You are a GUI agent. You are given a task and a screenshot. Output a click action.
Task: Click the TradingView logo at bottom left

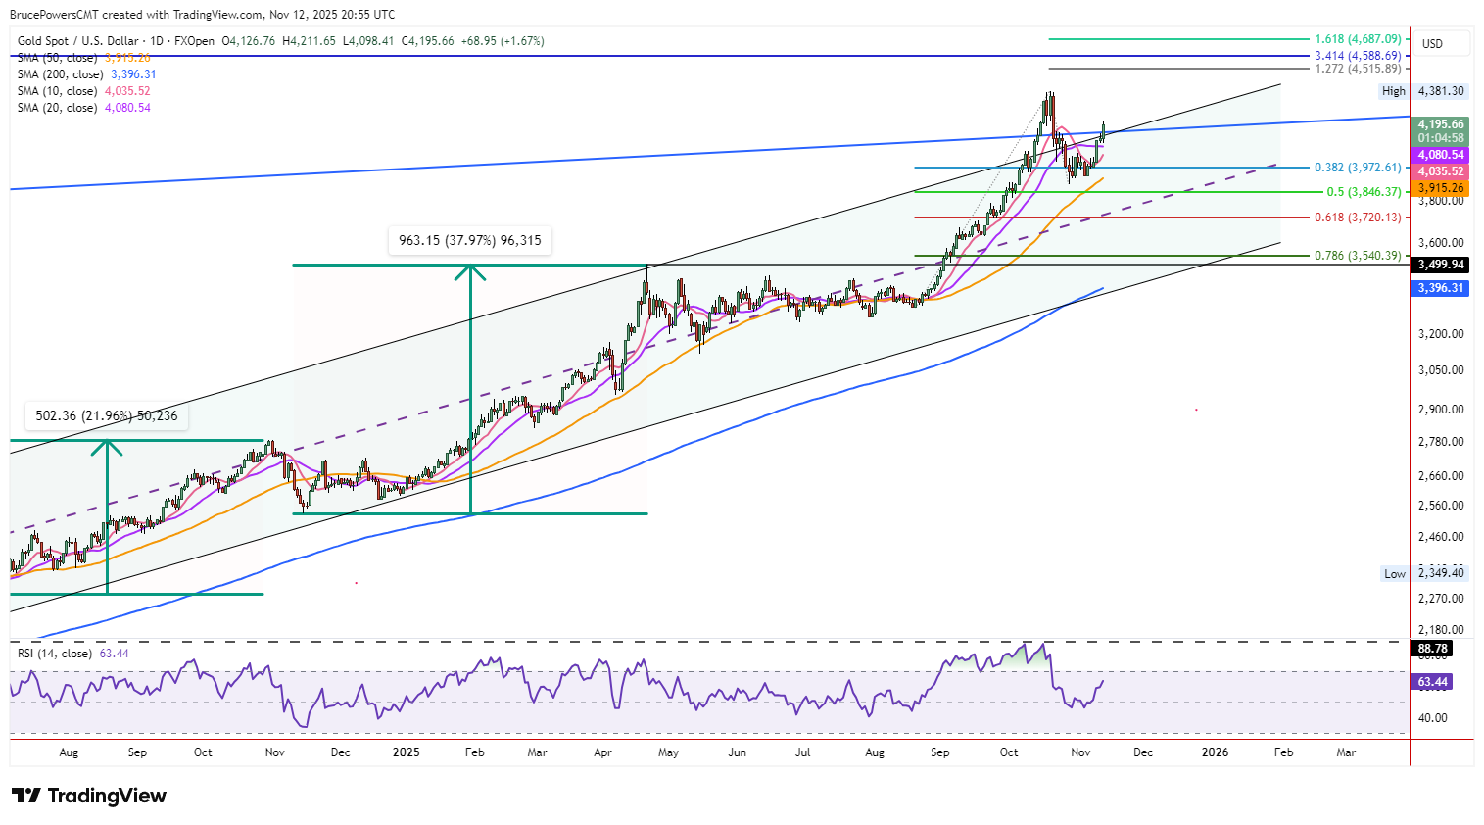tap(89, 796)
